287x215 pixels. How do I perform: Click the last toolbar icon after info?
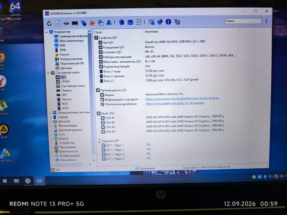[177, 22]
